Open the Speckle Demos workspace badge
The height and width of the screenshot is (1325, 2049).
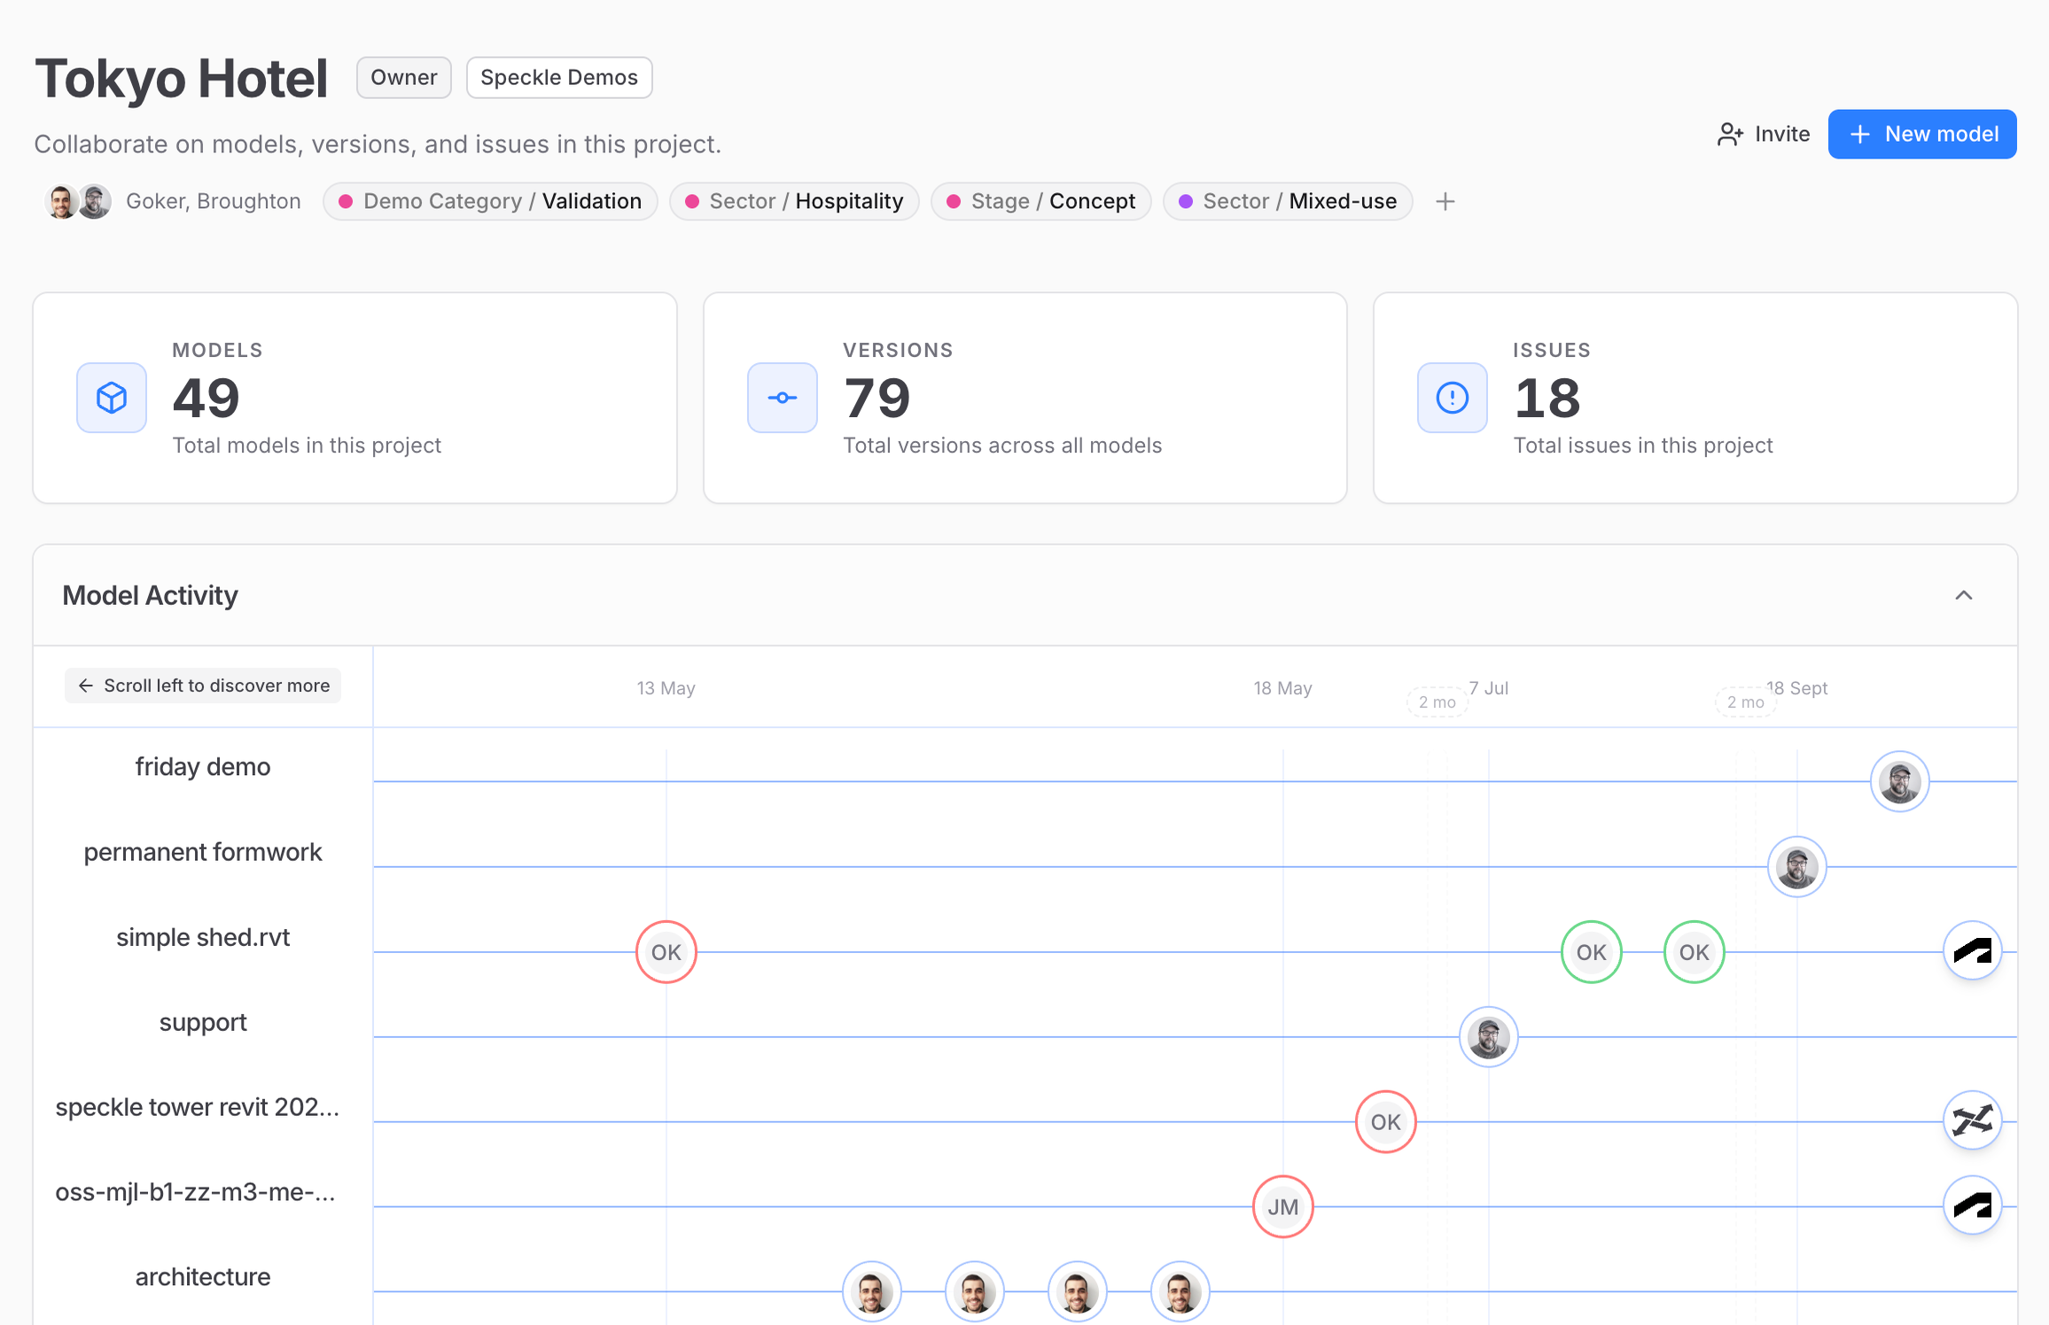(x=558, y=78)
